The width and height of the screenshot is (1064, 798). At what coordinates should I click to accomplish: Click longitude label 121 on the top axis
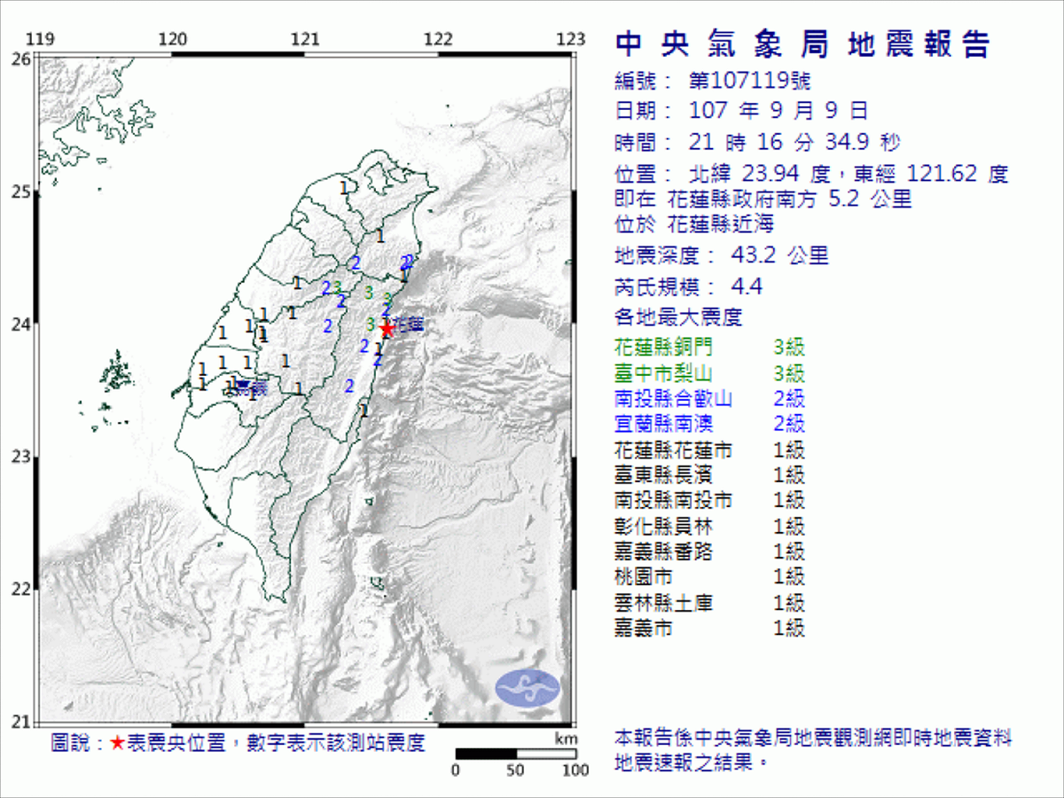pos(305,39)
